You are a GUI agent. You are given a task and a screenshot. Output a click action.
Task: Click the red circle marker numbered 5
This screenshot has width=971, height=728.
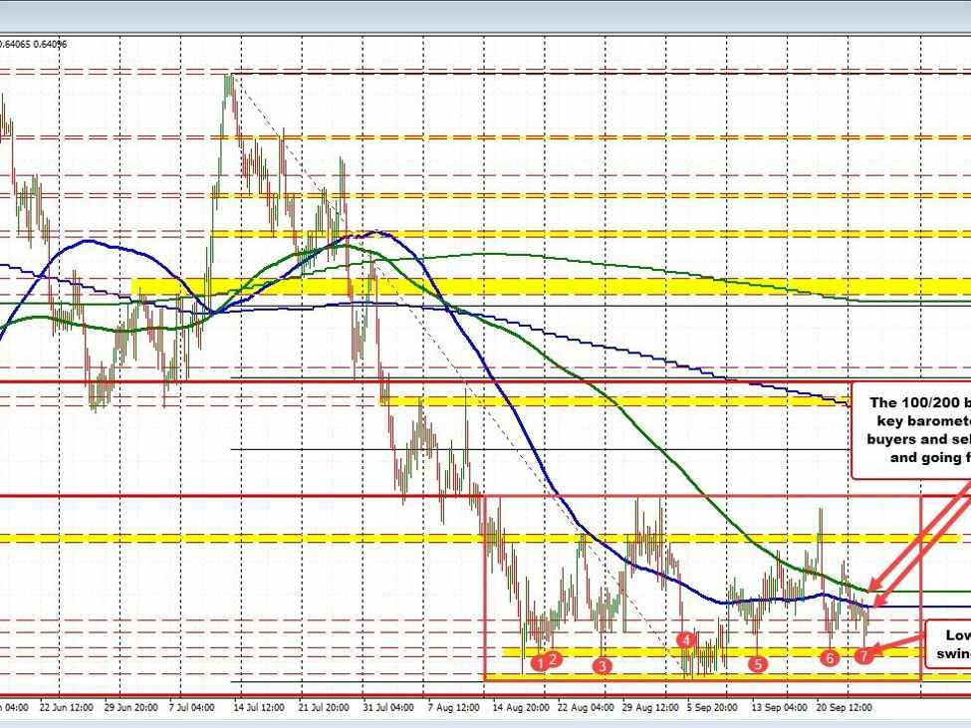pyautogui.click(x=757, y=663)
